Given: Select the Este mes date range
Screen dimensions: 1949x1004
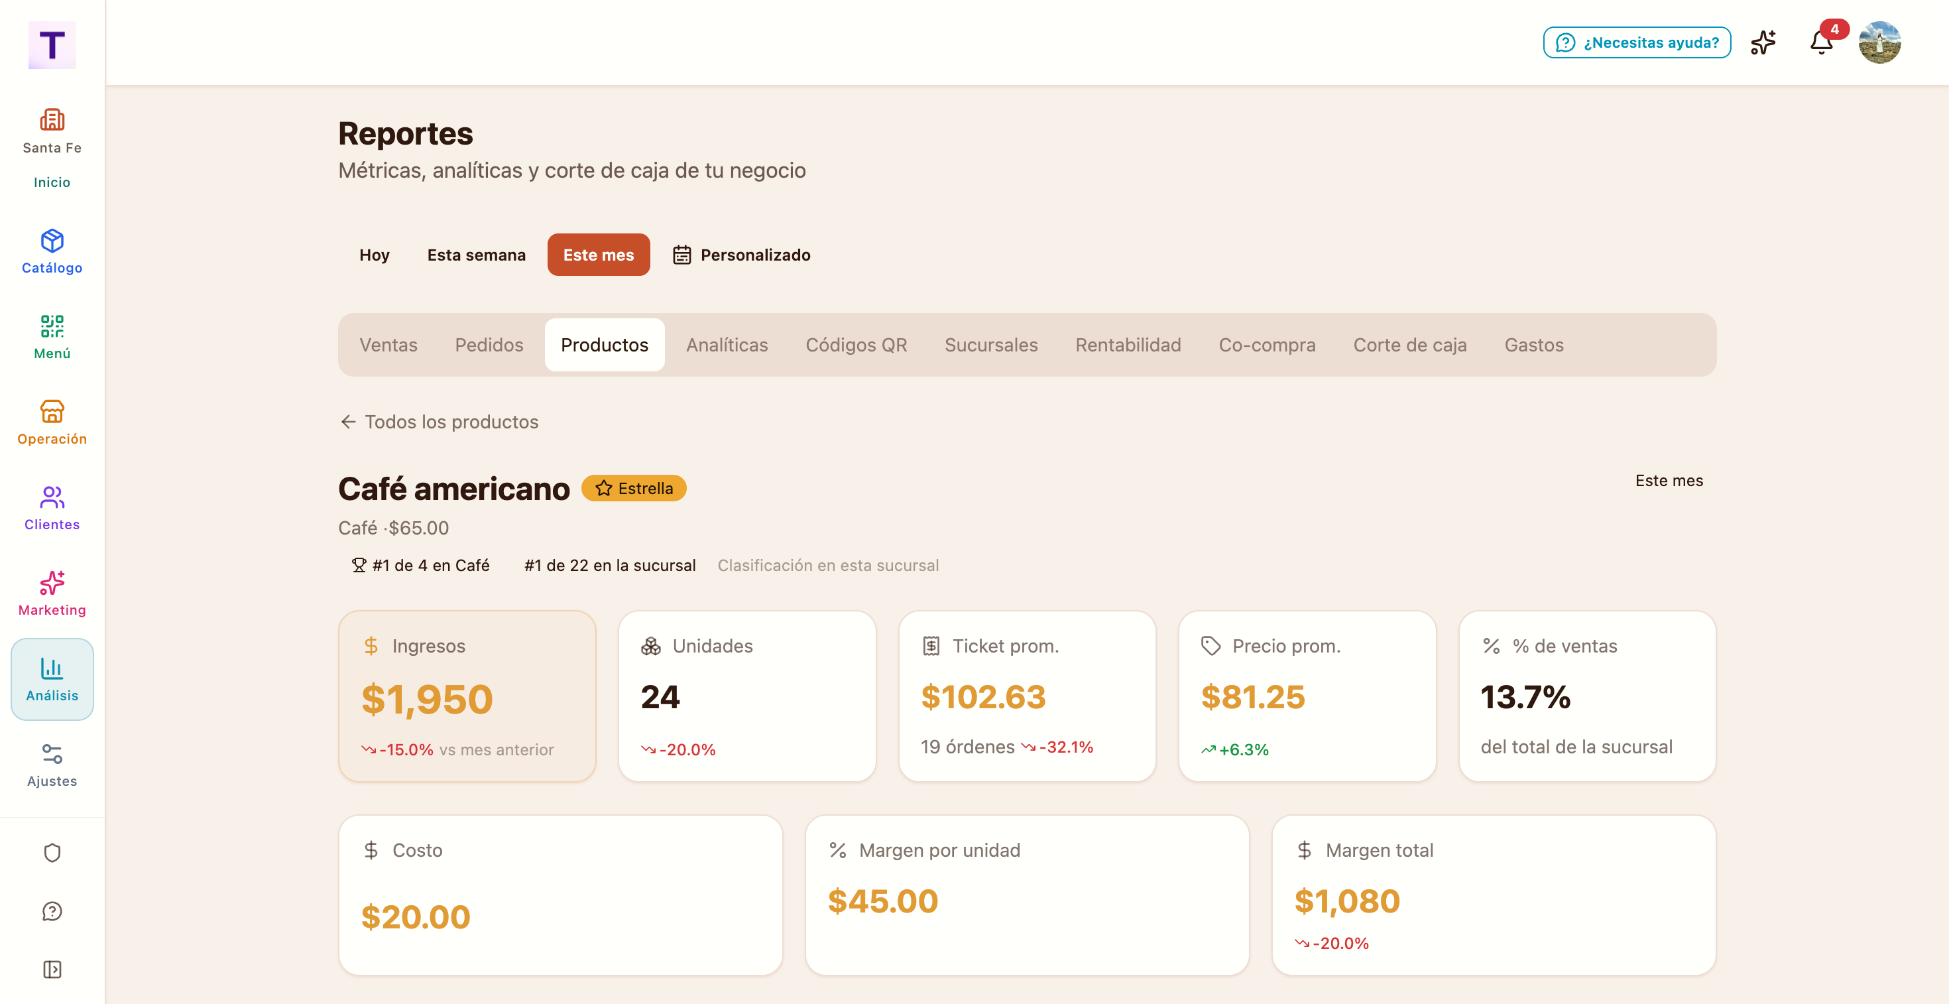Looking at the screenshot, I should (599, 255).
